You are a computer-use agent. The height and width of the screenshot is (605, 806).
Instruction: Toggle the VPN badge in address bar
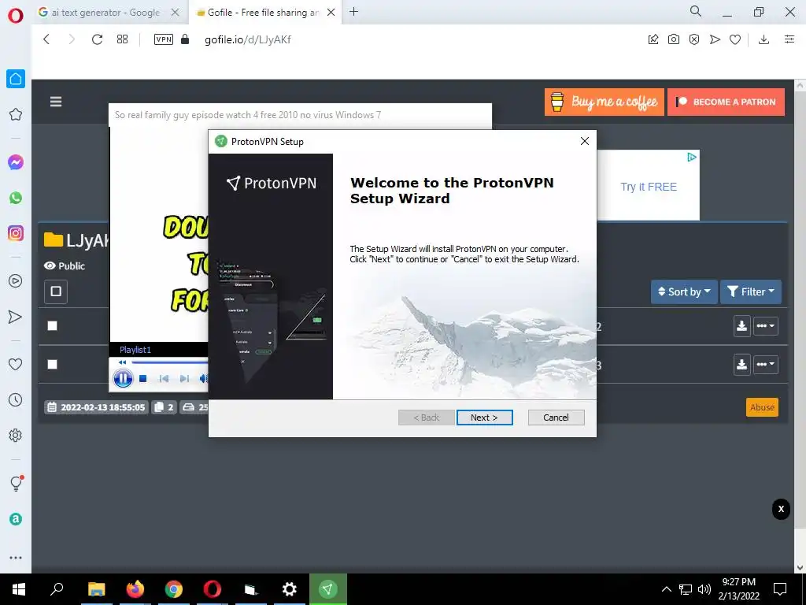pos(164,39)
